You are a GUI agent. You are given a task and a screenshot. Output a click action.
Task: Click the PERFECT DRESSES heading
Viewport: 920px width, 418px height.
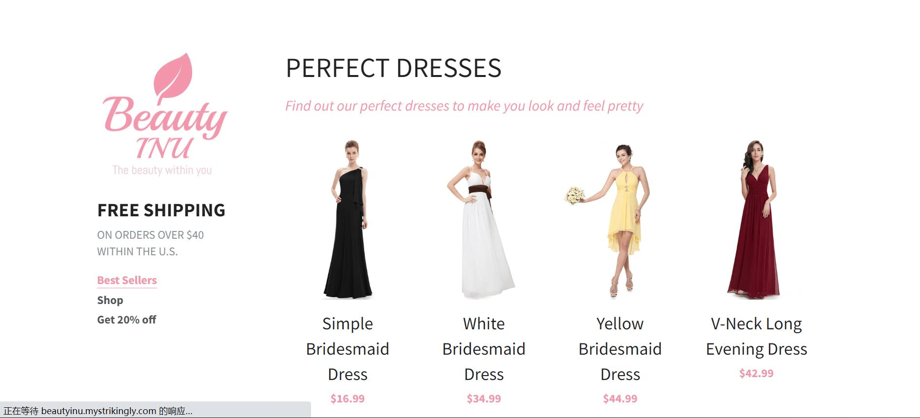[393, 68]
